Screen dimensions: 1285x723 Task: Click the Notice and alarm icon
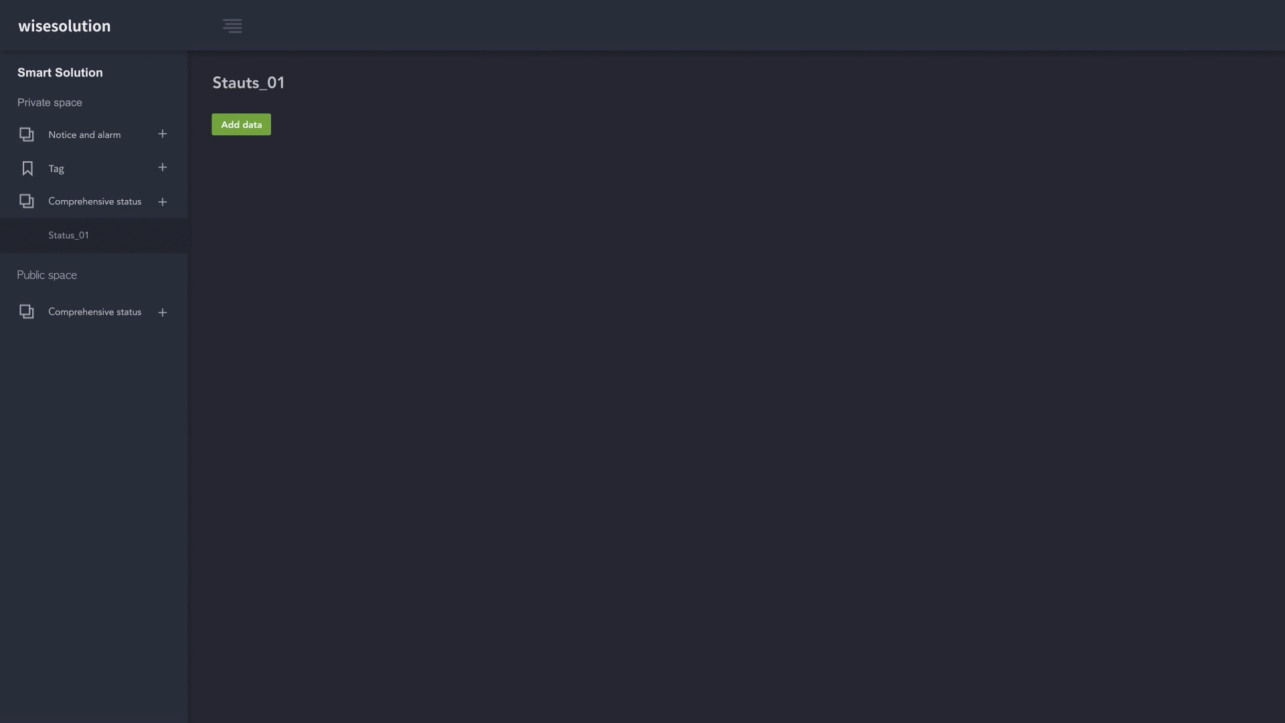tap(27, 135)
